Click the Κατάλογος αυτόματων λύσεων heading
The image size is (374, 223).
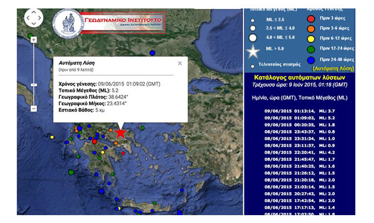click(x=300, y=77)
